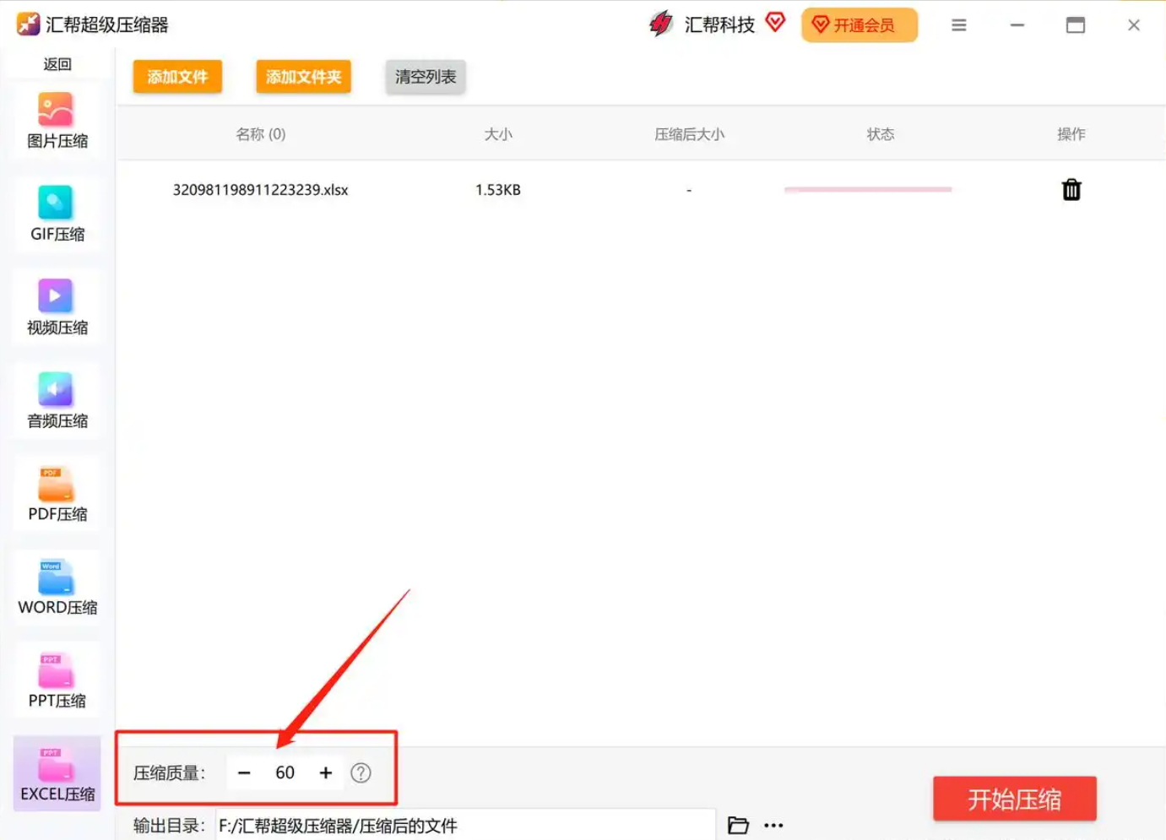This screenshot has height=840, width=1166.
Task: Open the PDF压缩 tool
Action: [x=57, y=494]
